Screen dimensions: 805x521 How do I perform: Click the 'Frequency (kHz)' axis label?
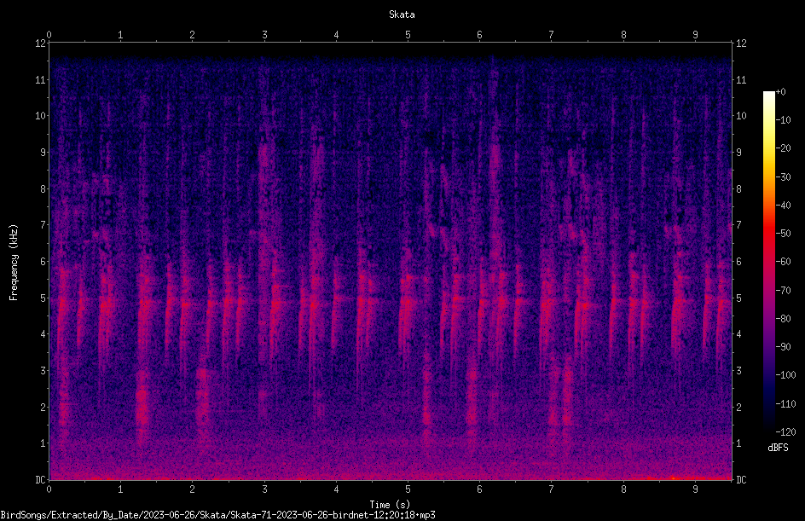(x=14, y=263)
